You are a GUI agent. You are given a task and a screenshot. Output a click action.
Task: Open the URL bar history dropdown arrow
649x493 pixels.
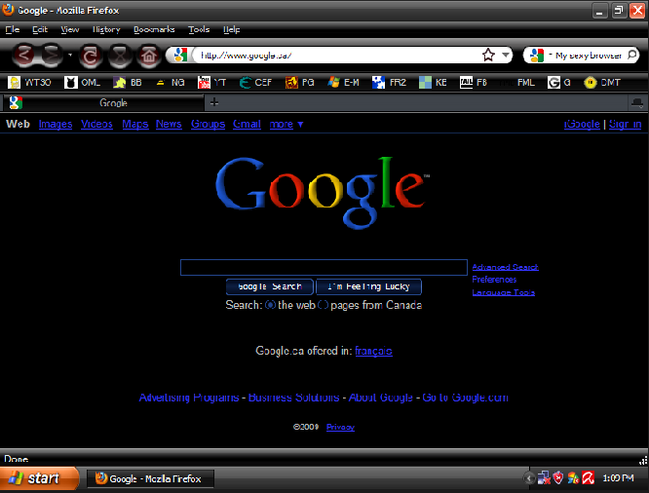(x=506, y=55)
